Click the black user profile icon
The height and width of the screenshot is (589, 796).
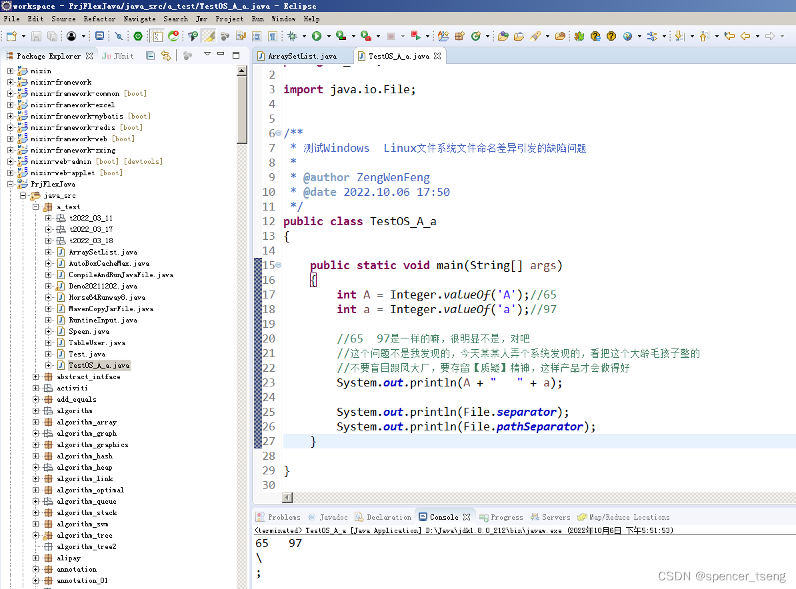[71, 36]
